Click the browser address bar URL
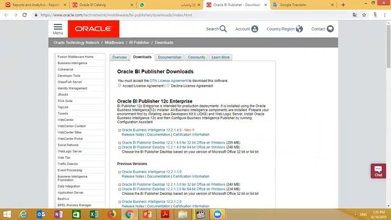391x220 pixels. pyautogui.click(x=116, y=15)
